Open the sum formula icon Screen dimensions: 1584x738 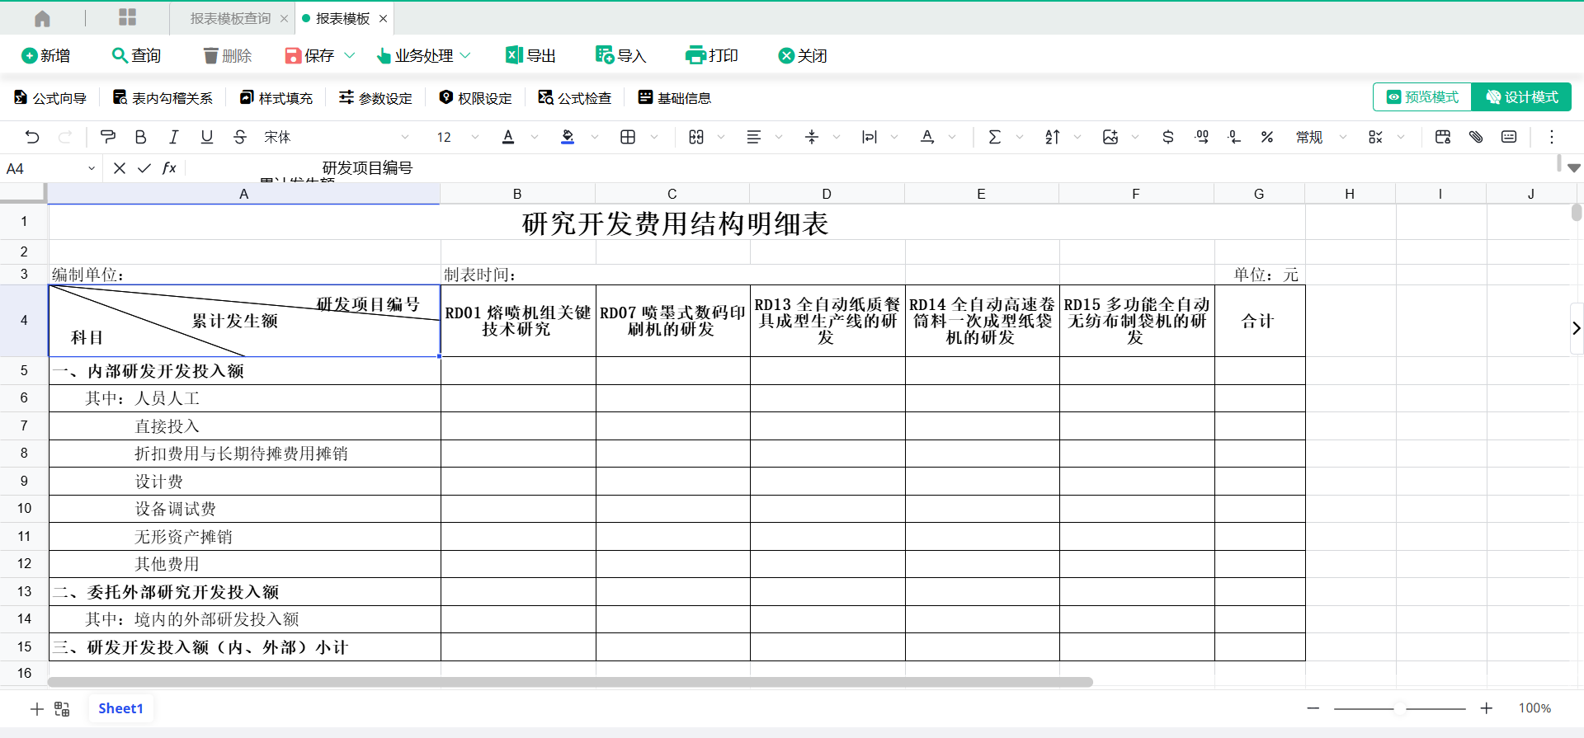coord(994,137)
